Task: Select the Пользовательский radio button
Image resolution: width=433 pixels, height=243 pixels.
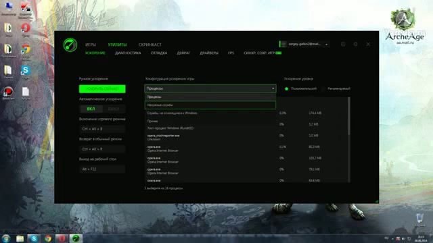Action: point(286,88)
